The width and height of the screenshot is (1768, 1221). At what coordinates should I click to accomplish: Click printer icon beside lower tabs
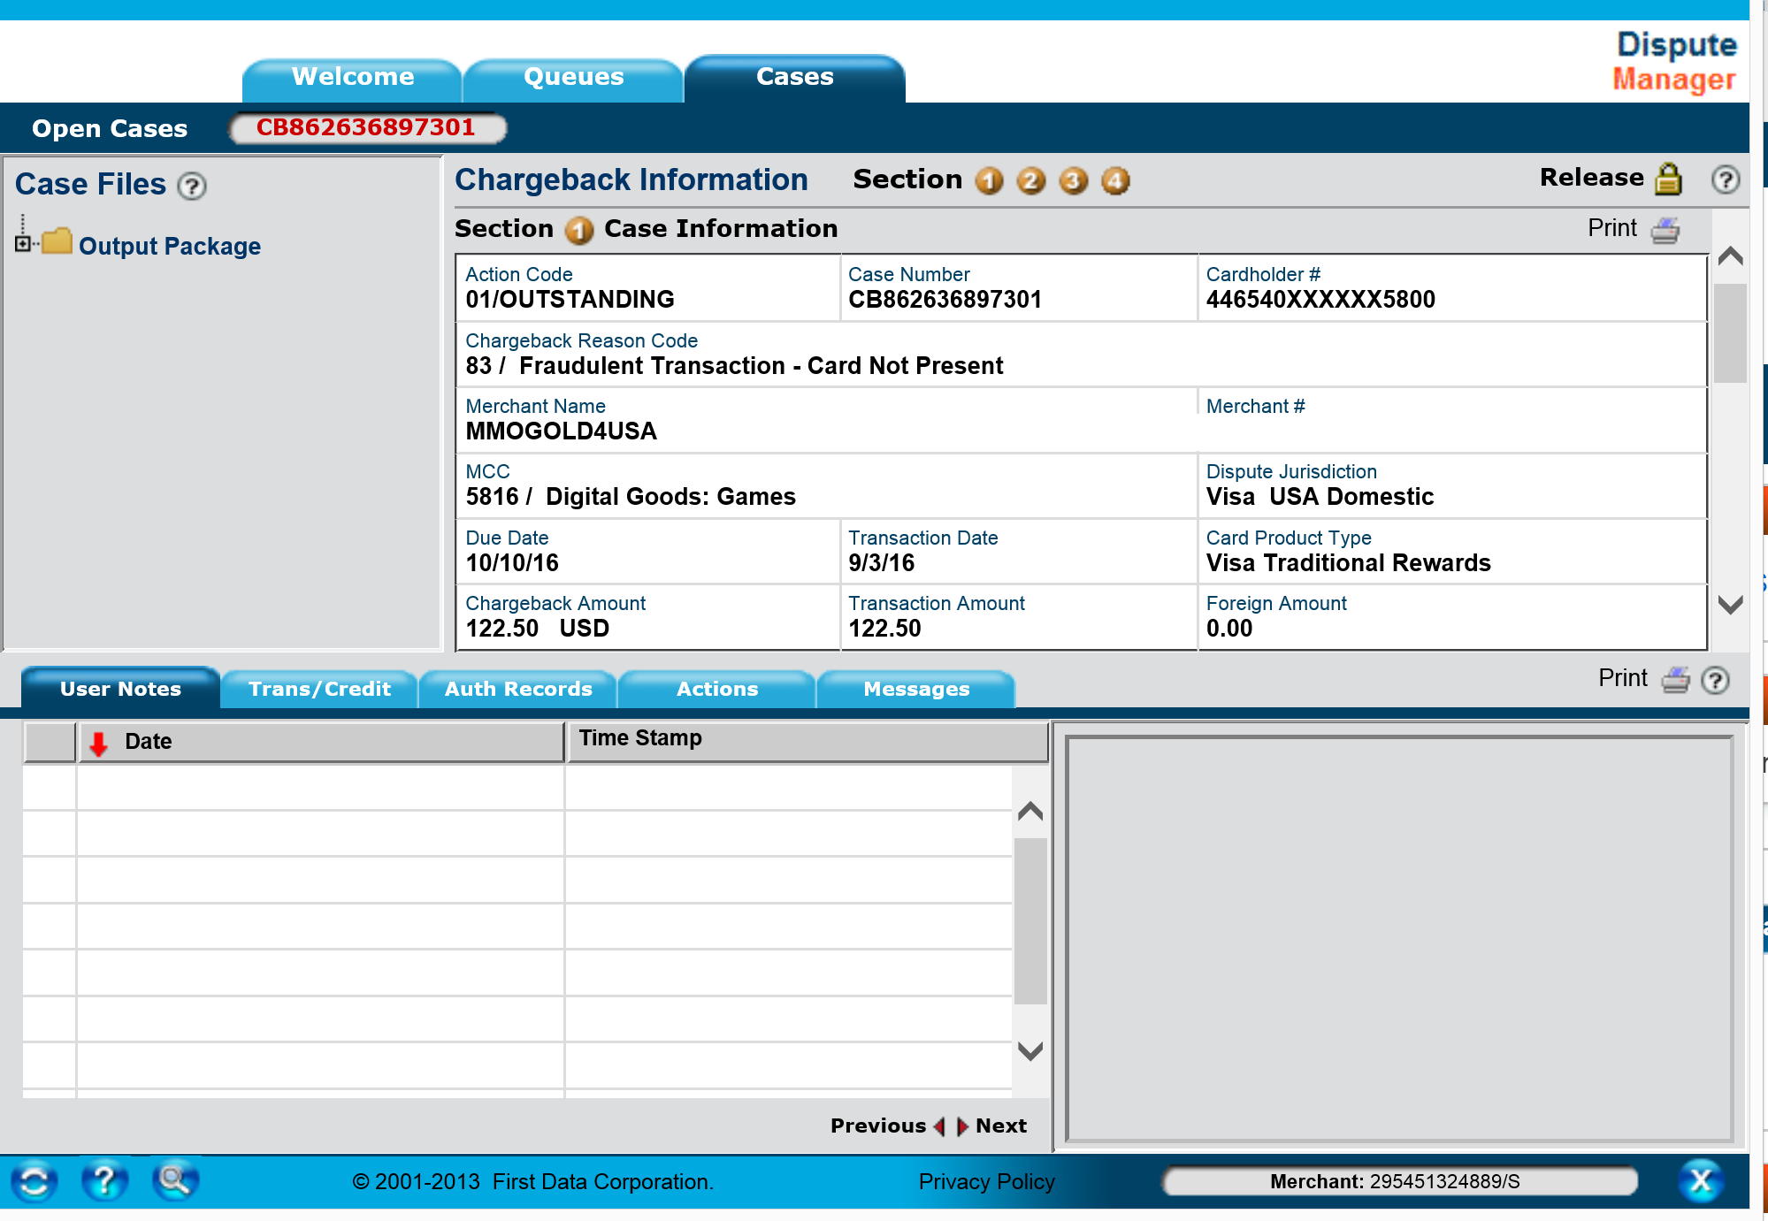(x=1676, y=680)
